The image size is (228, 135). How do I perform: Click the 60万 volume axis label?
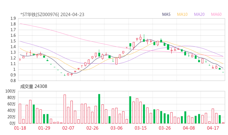[x=11, y=104]
